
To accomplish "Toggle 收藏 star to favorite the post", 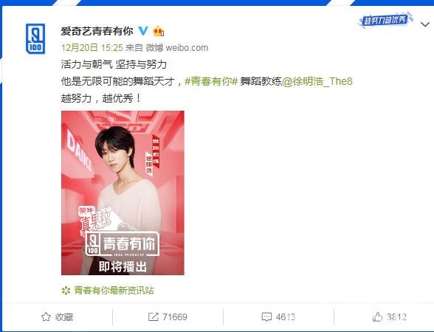I will [46, 317].
